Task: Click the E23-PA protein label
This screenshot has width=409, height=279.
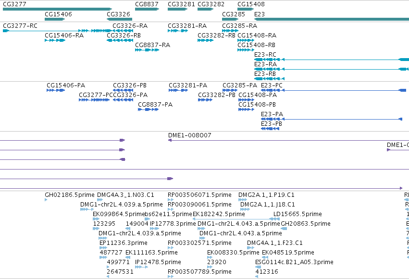Action: point(272,114)
